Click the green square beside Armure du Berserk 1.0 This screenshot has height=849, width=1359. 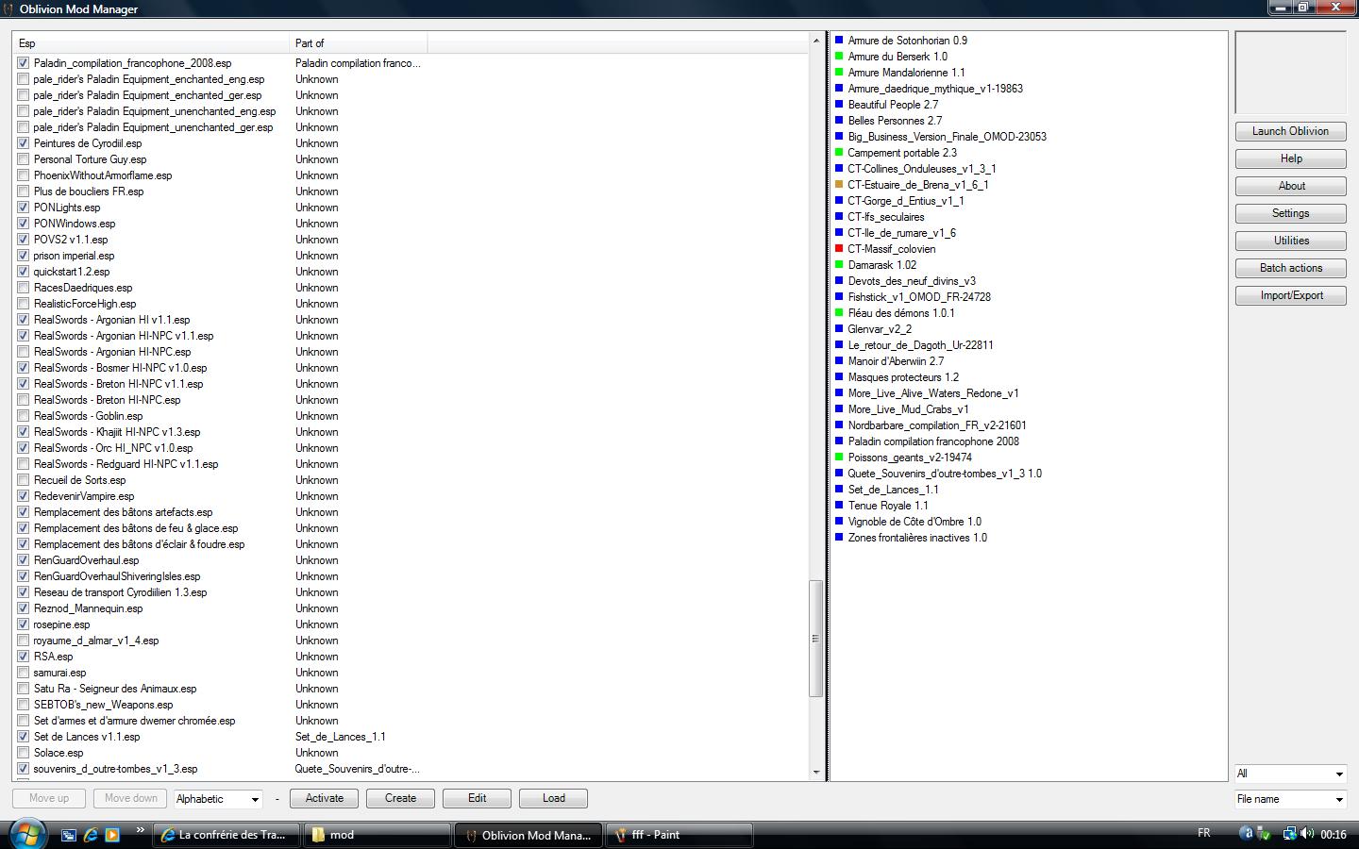click(839, 57)
